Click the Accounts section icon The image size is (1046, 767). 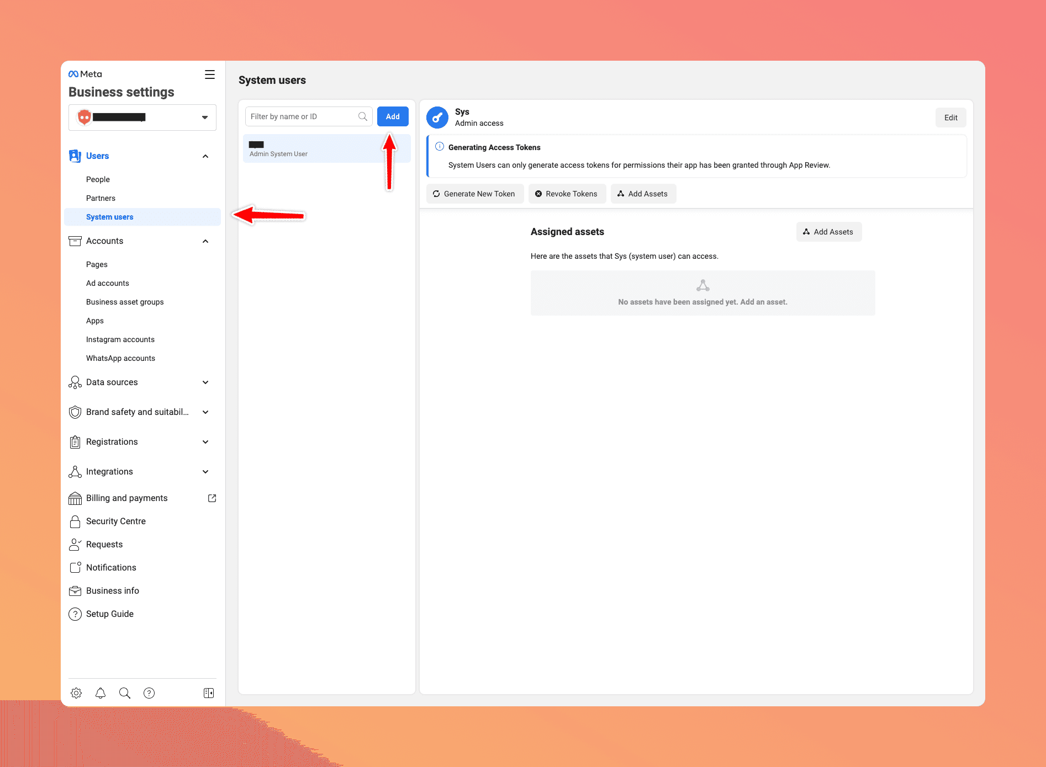pos(75,241)
